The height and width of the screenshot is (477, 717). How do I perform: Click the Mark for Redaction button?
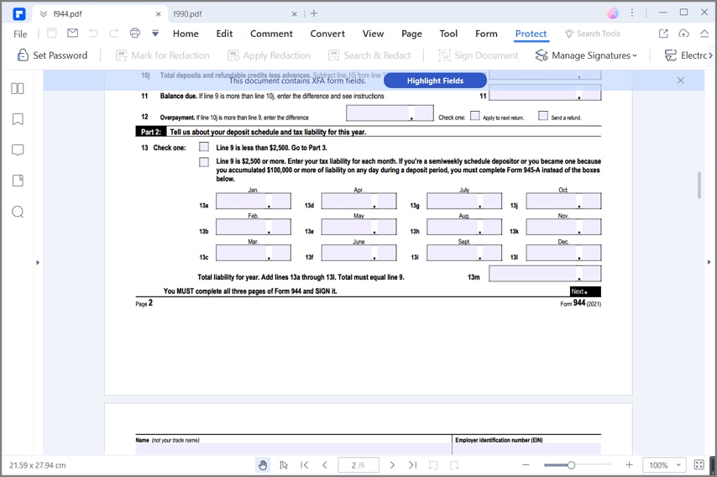(x=162, y=55)
